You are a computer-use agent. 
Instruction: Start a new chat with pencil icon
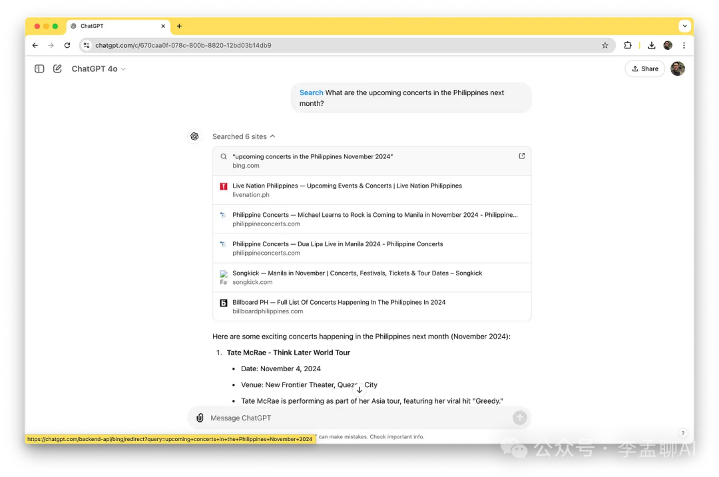click(x=57, y=69)
